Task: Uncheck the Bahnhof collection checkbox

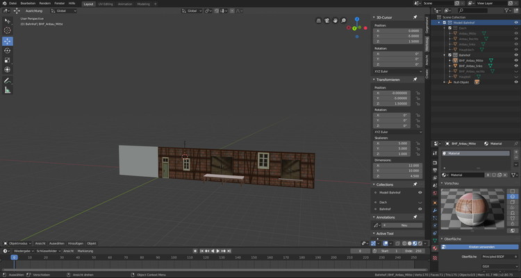Action: click(450, 55)
